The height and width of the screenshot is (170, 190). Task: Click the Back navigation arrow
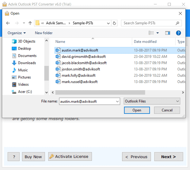(8, 23)
